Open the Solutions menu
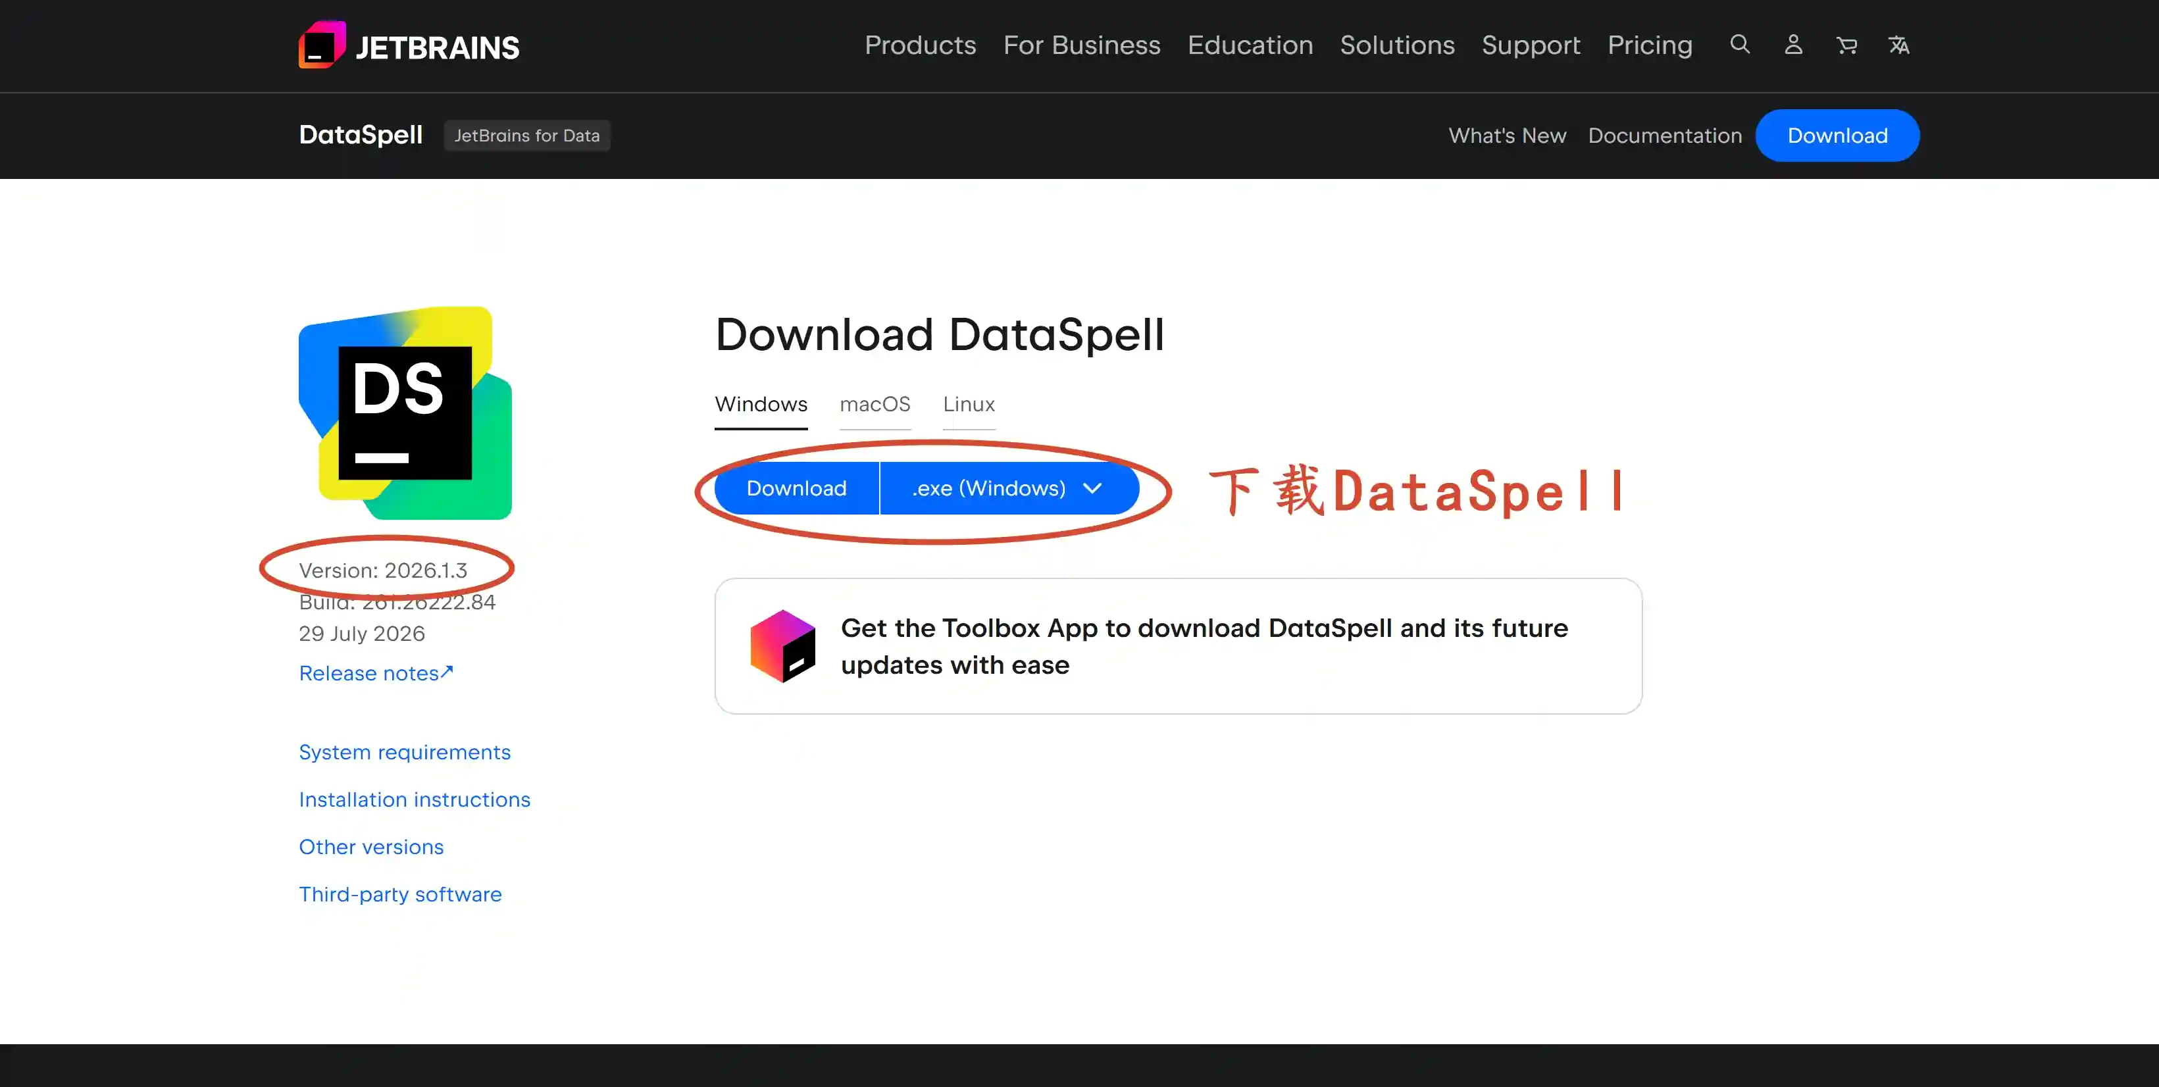The image size is (2159, 1087). tap(1397, 45)
